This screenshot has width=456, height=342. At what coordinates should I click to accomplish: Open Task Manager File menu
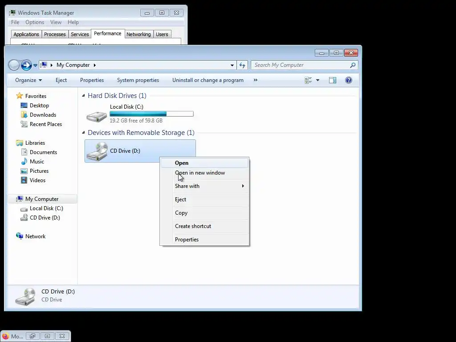[15, 22]
